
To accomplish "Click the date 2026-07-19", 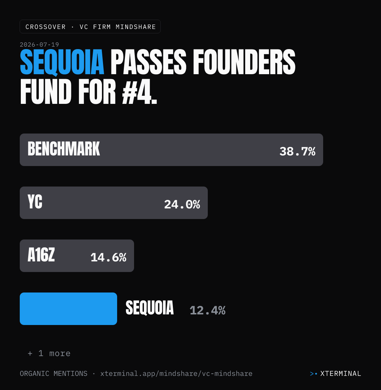I will pyautogui.click(x=40, y=45).
